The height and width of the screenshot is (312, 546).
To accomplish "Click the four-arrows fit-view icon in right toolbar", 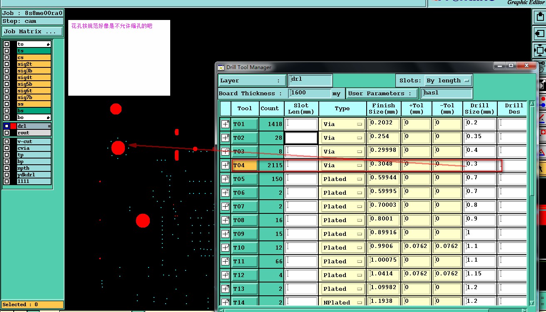I will [540, 50].
